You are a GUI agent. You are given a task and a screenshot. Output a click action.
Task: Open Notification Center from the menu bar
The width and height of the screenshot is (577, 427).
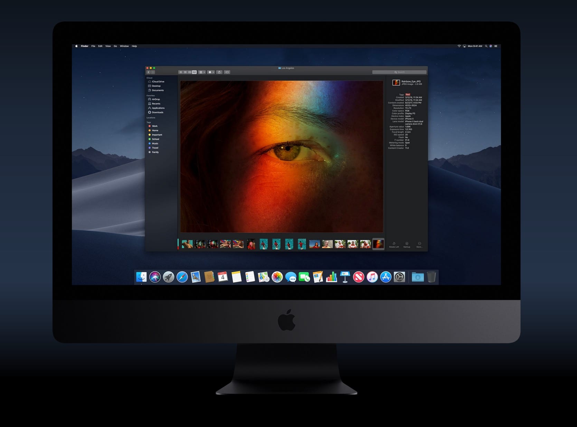(496, 46)
